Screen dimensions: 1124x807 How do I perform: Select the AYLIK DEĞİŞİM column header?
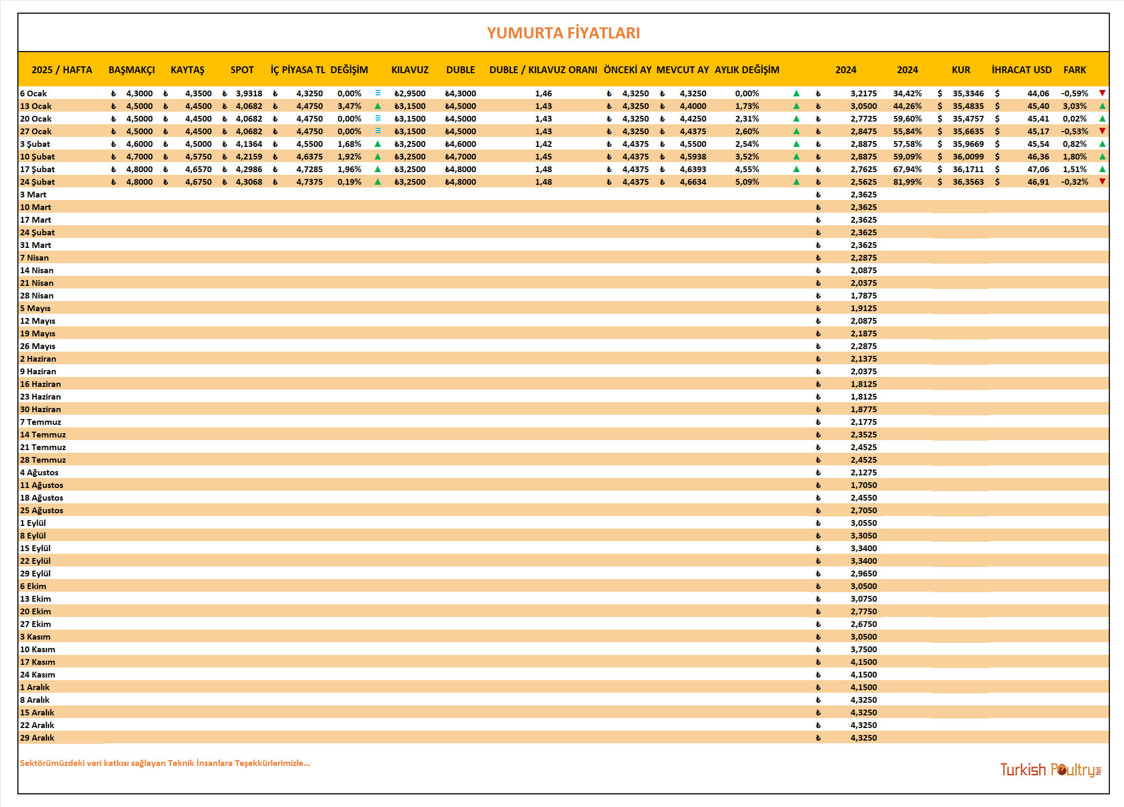(747, 70)
